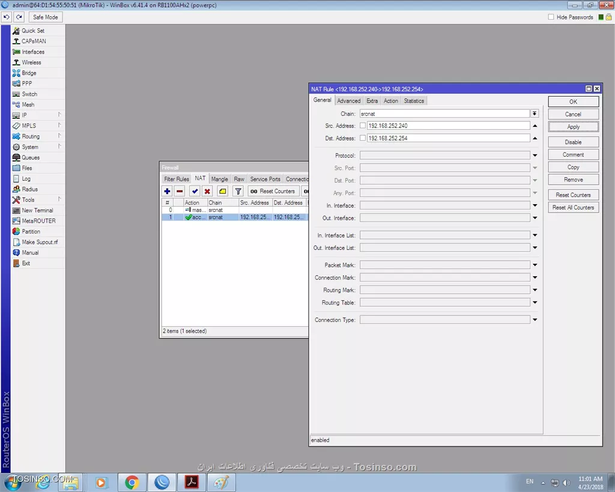Open Files menu icon
The width and height of the screenshot is (615, 492).
pyautogui.click(x=16, y=168)
